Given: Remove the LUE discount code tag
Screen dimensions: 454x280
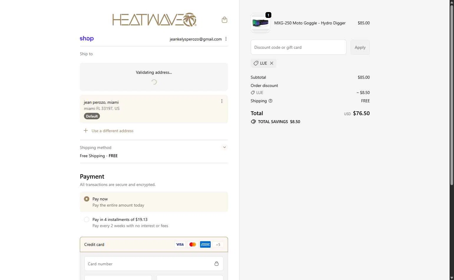Looking at the screenshot, I should (x=272, y=63).
